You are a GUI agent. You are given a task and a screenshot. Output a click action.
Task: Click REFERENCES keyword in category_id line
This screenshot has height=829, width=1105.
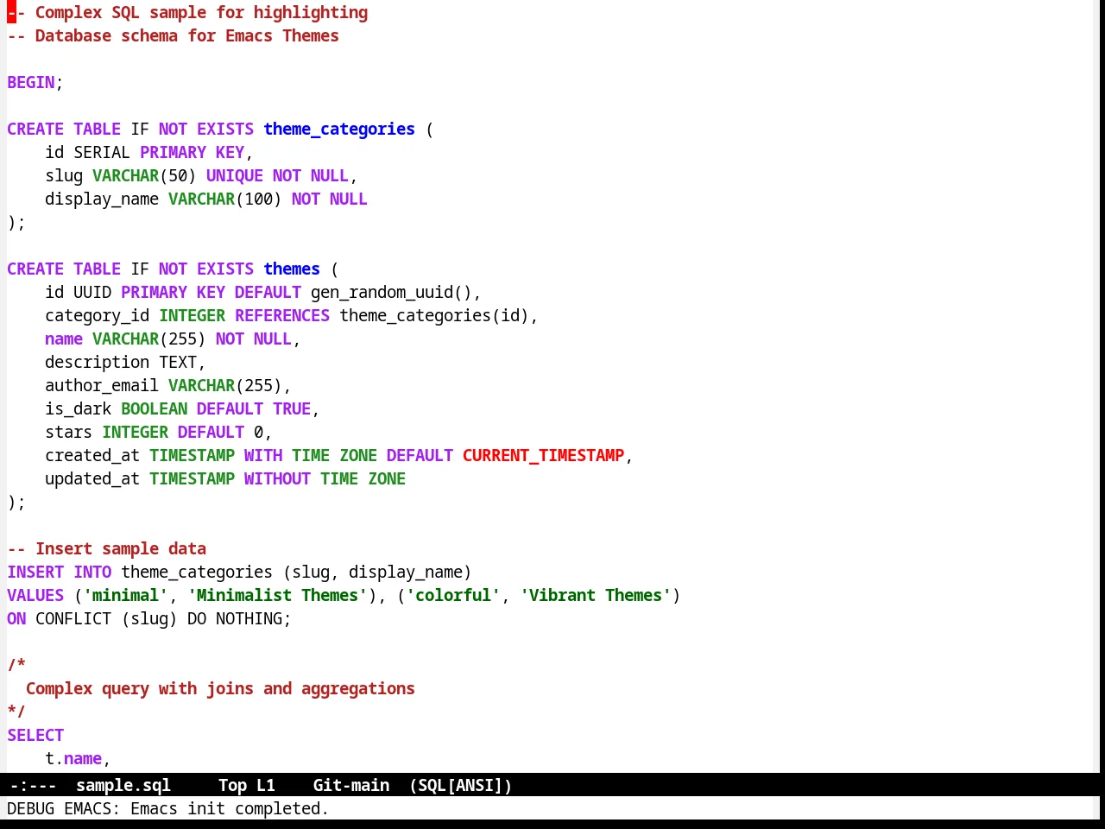[282, 315]
